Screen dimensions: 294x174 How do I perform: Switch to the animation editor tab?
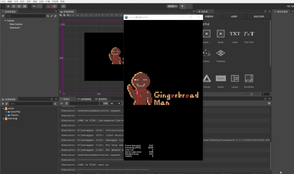pyautogui.click(x=84, y=99)
